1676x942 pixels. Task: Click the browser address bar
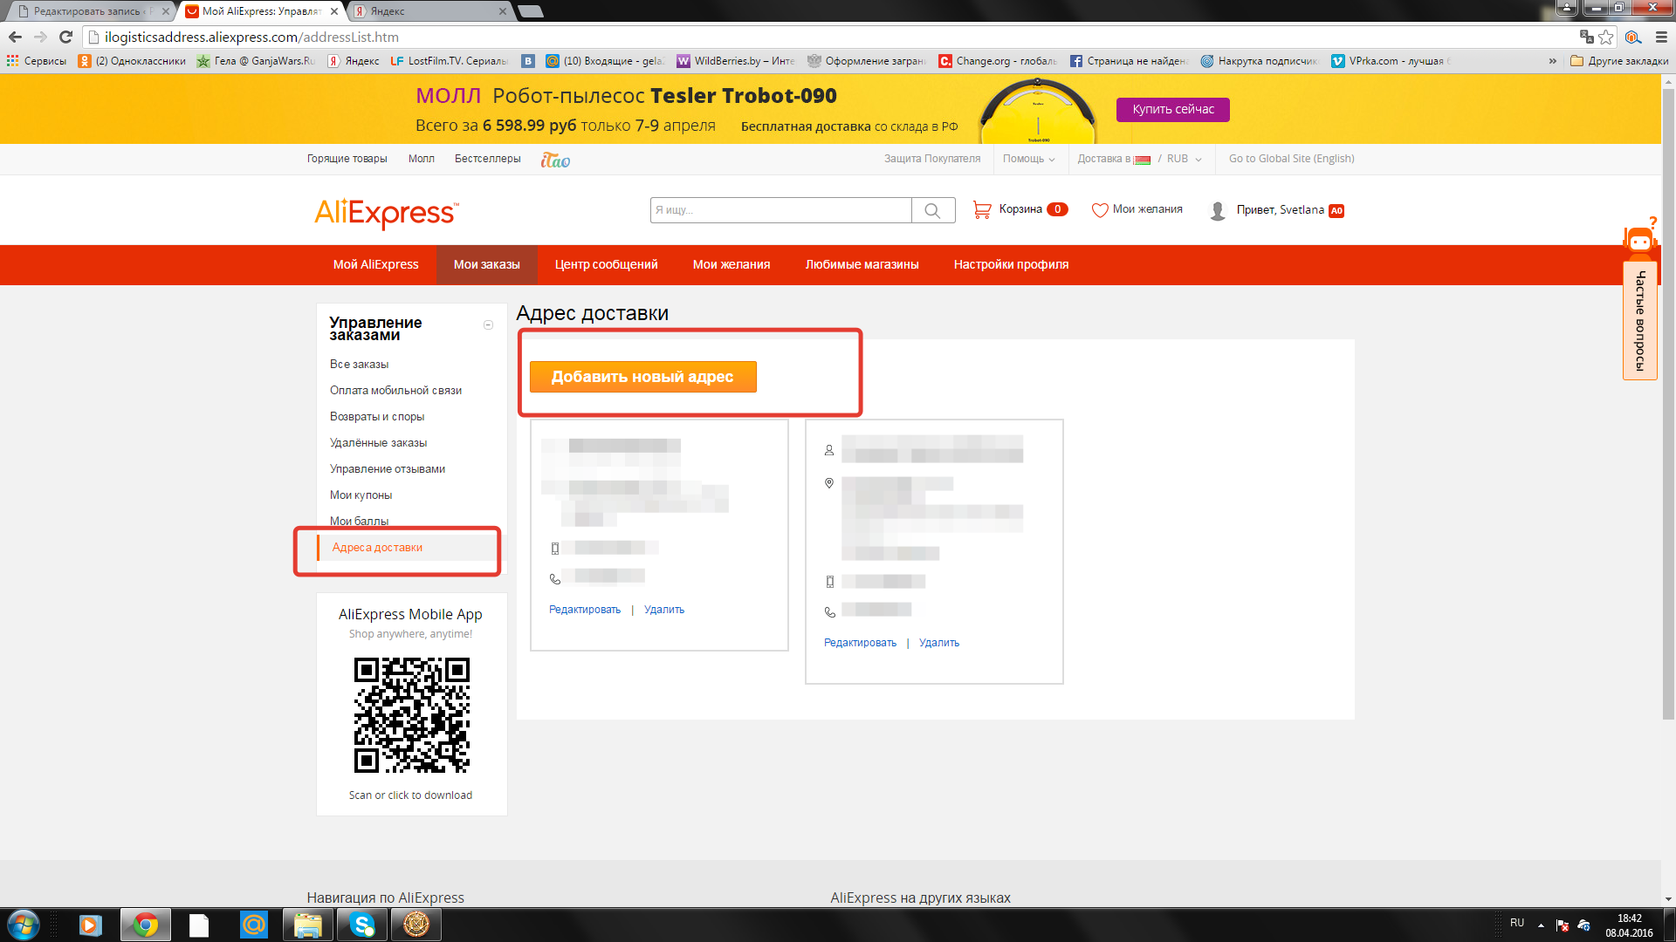pos(829,37)
